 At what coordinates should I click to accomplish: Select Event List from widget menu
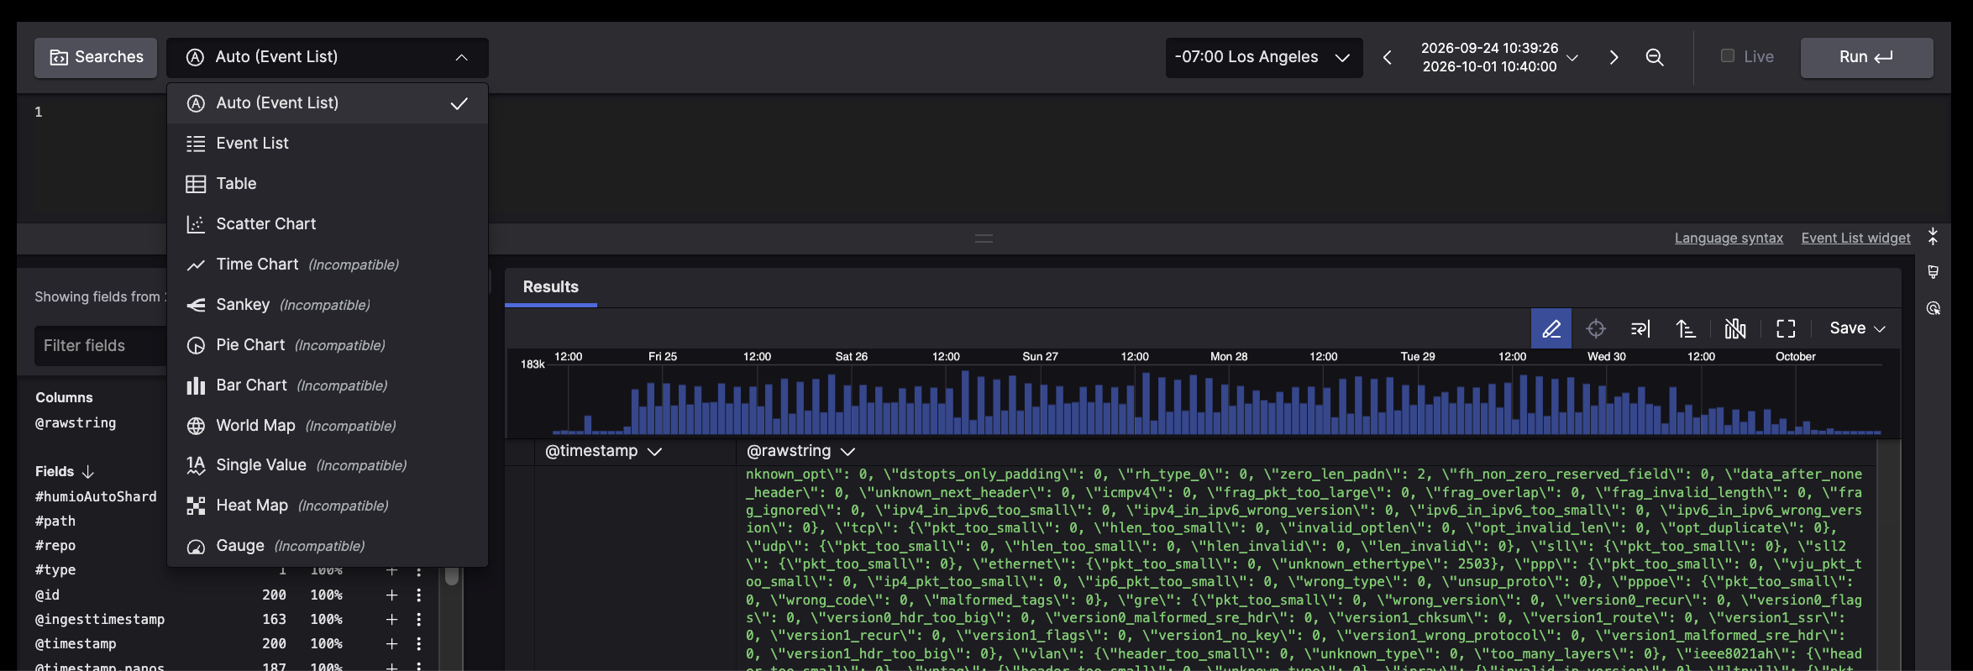328,144
